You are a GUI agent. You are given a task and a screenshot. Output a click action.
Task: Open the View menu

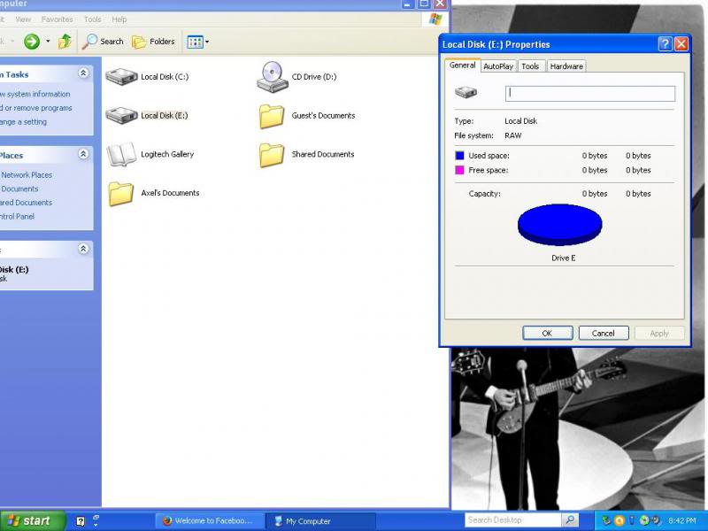click(x=23, y=19)
